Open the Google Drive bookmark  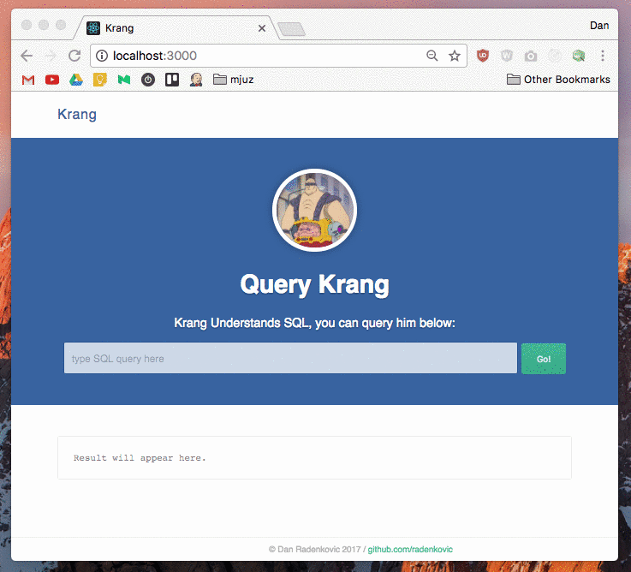(76, 80)
